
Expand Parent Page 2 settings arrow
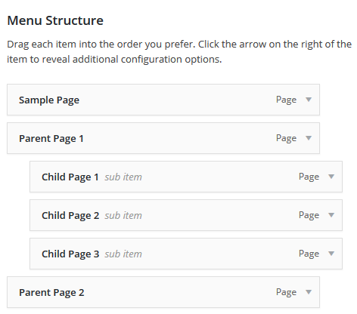(x=309, y=292)
